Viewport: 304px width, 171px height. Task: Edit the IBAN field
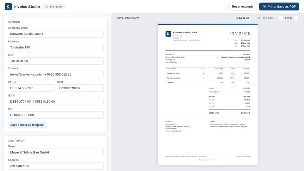tap(56, 102)
